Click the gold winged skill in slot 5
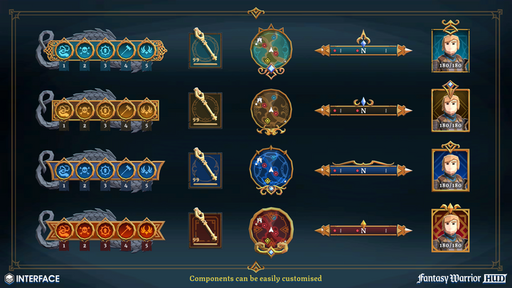 tap(146, 110)
